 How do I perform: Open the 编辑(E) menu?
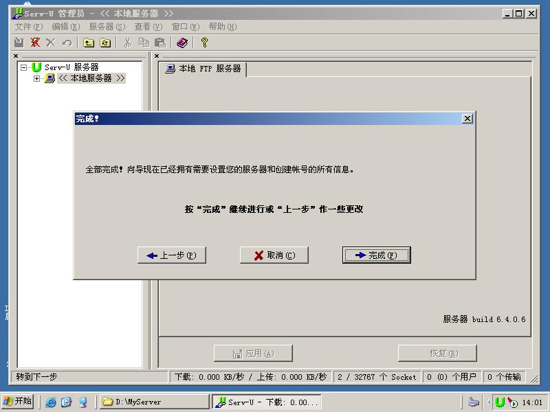(x=65, y=27)
